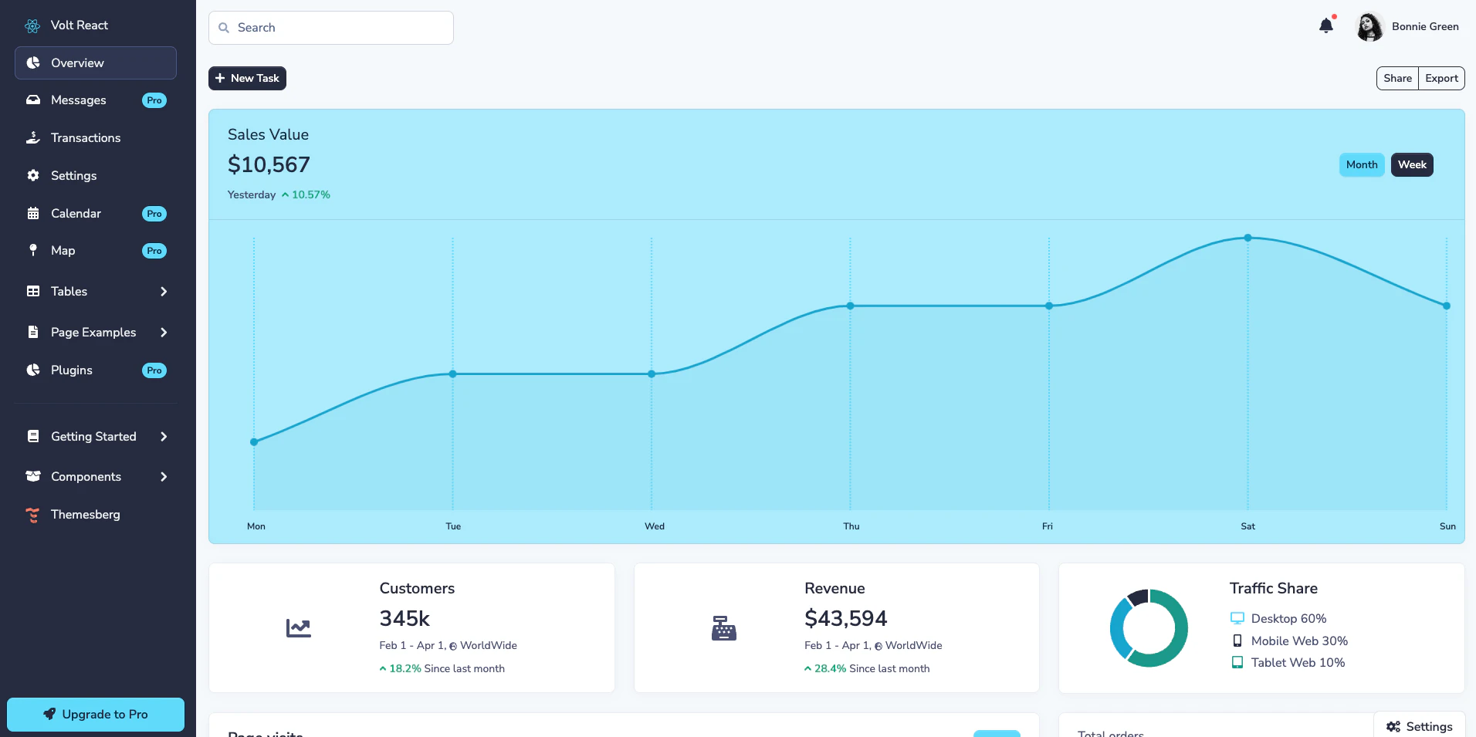Screen dimensions: 1476x737
Task: Click the Themesberg logo icon
Action: click(32, 515)
